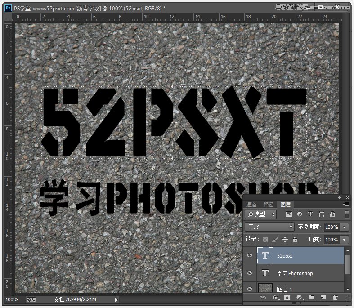Image resolution: width=354 pixels, height=308 pixels.
Task: Open the layers panel flyout menu
Action: pyautogui.click(x=346, y=205)
